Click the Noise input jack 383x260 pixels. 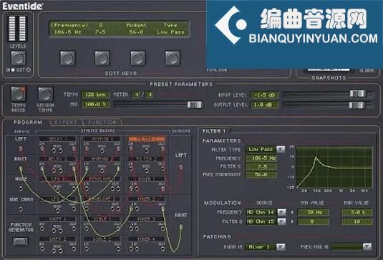coord(21,188)
